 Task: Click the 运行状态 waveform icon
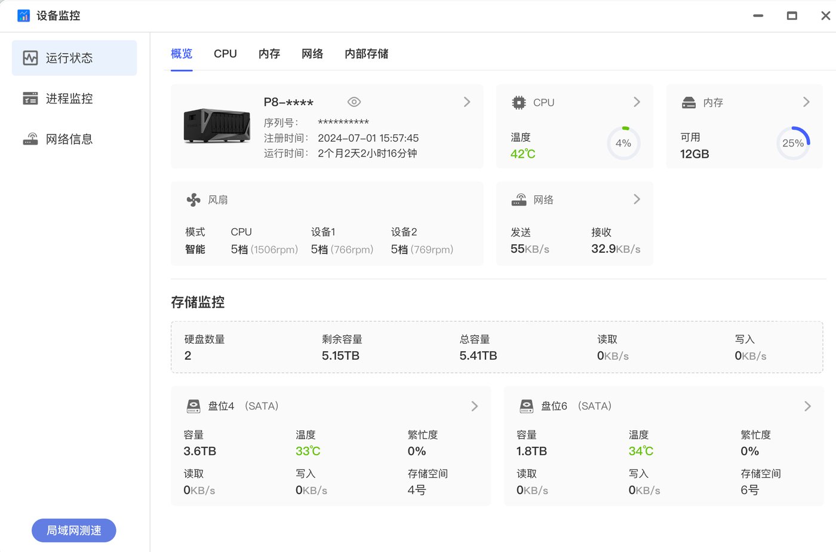pyautogui.click(x=30, y=58)
